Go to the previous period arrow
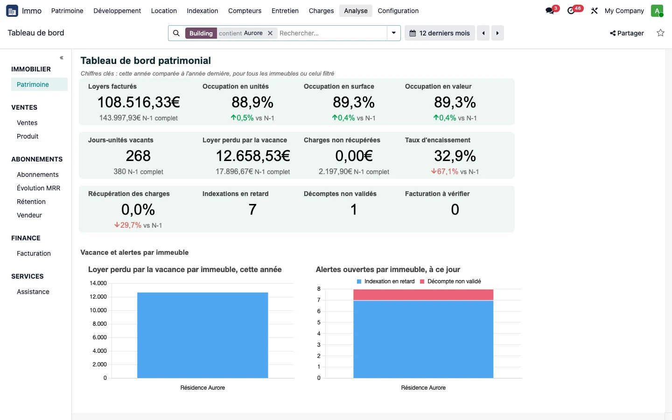 coord(483,33)
